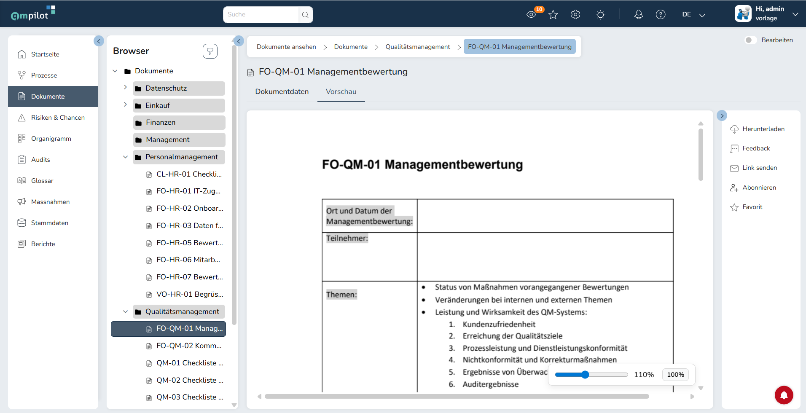Click the red notification bell button
The image size is (806, 413).
click(784, 395)
